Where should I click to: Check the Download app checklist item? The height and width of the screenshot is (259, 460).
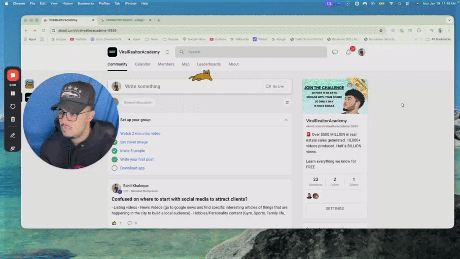(115, 168)
